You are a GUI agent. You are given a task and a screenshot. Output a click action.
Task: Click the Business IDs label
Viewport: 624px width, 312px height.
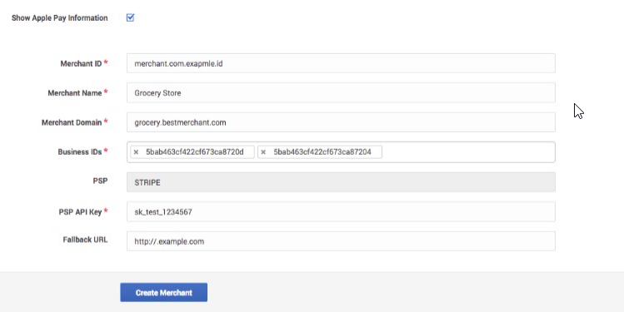tap(80, 151)
